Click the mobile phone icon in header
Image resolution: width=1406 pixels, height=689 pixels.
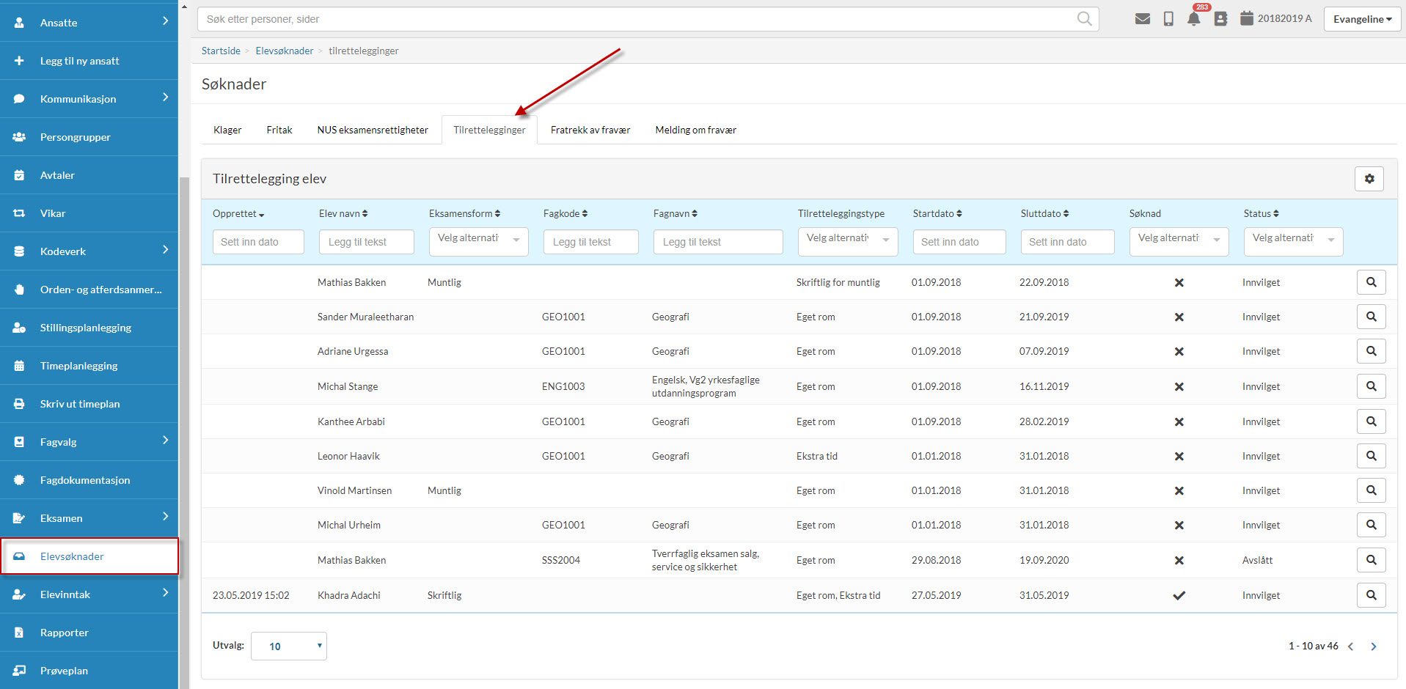[x=1168, y=19]
